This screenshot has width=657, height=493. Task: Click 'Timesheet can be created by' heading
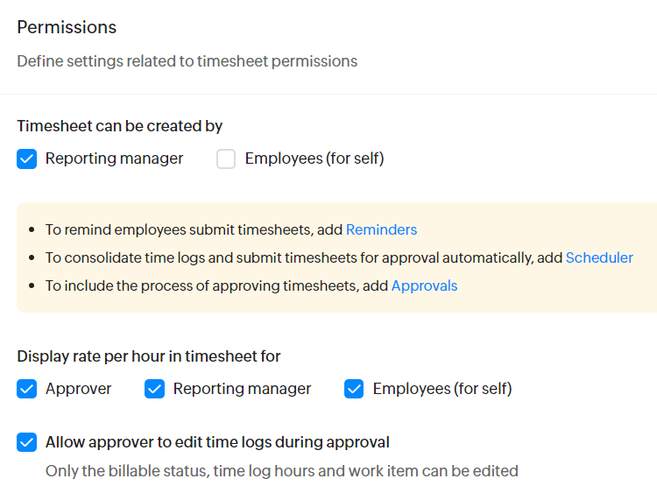click(x=120, y=126)
